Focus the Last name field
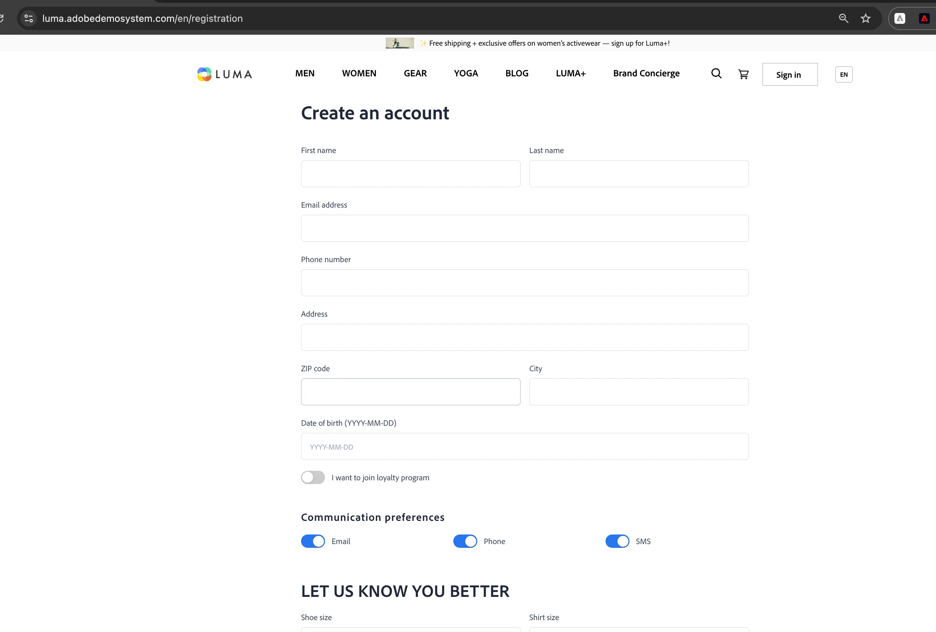This screenshot has width=936, height=632. [639, 174]
